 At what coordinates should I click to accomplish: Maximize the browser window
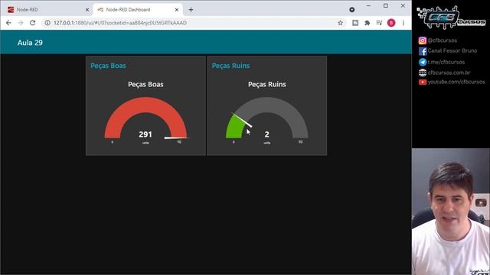coord(386,5)
